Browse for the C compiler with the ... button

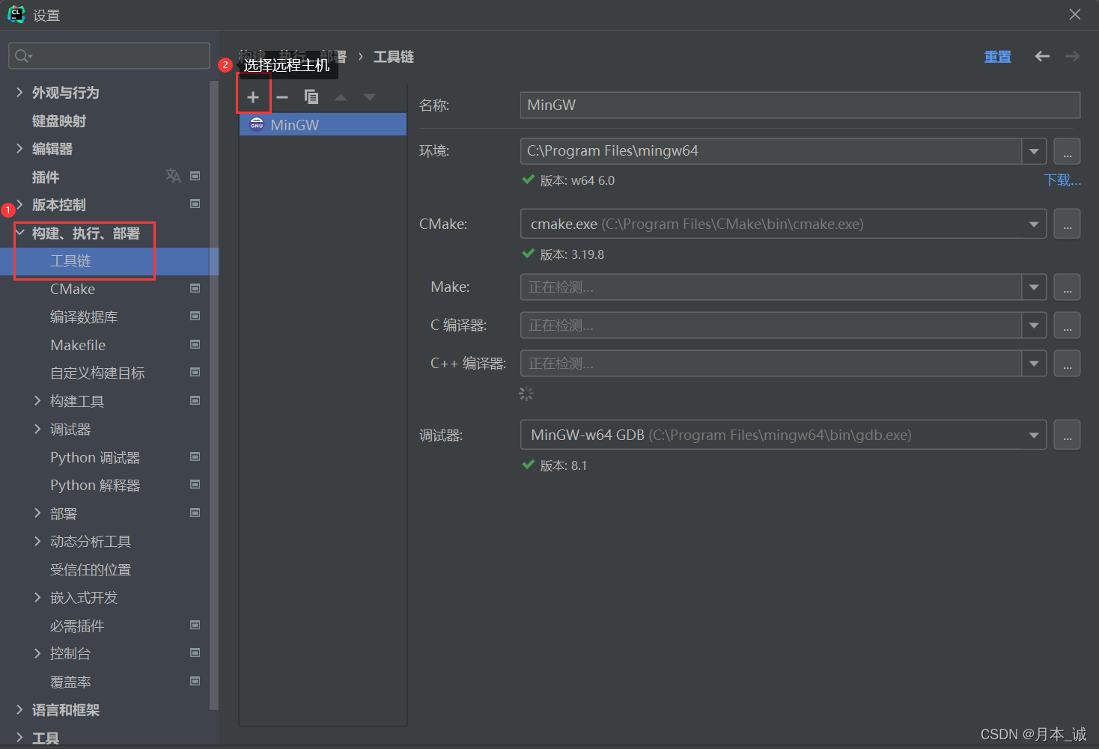1067,325
